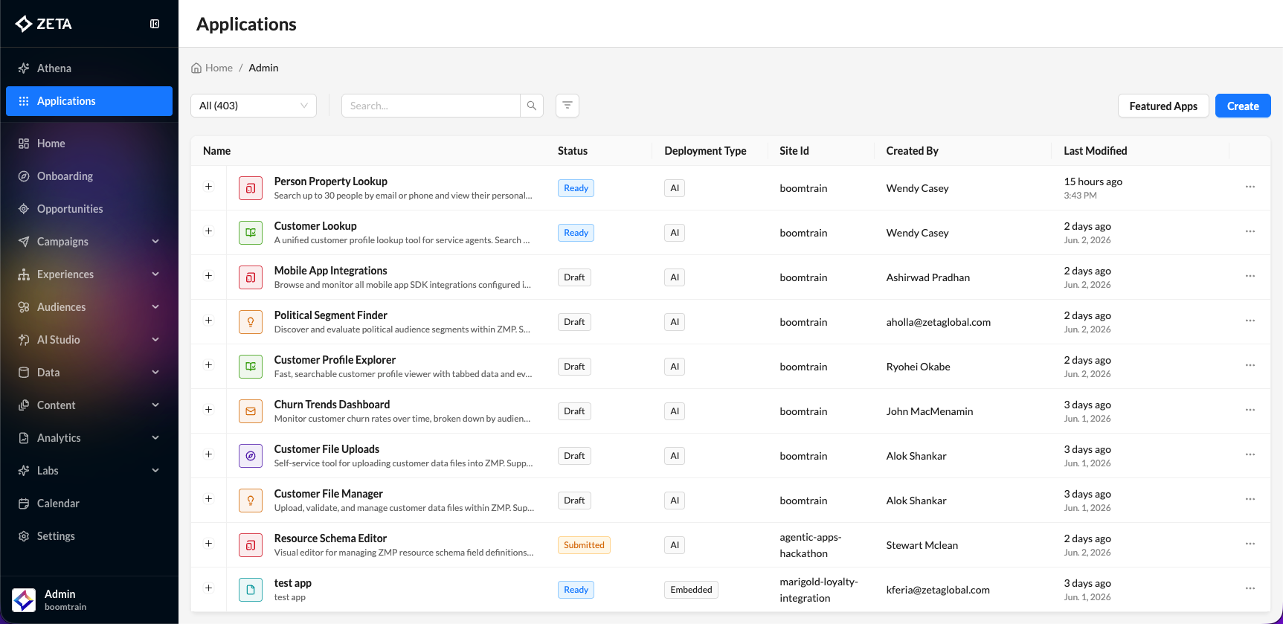Image resolution: width=1283 pixels, height=624 pixels.
Task: Open more actions for Resource Schema Editor
Action: (1250, 544)
